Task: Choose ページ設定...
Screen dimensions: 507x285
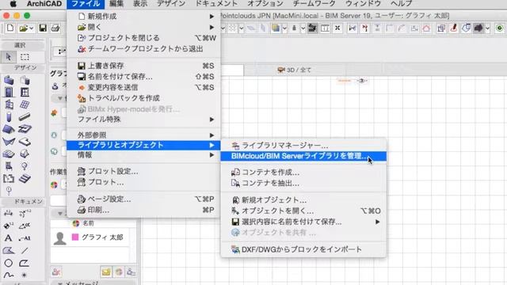Action: tap(143, 199)
